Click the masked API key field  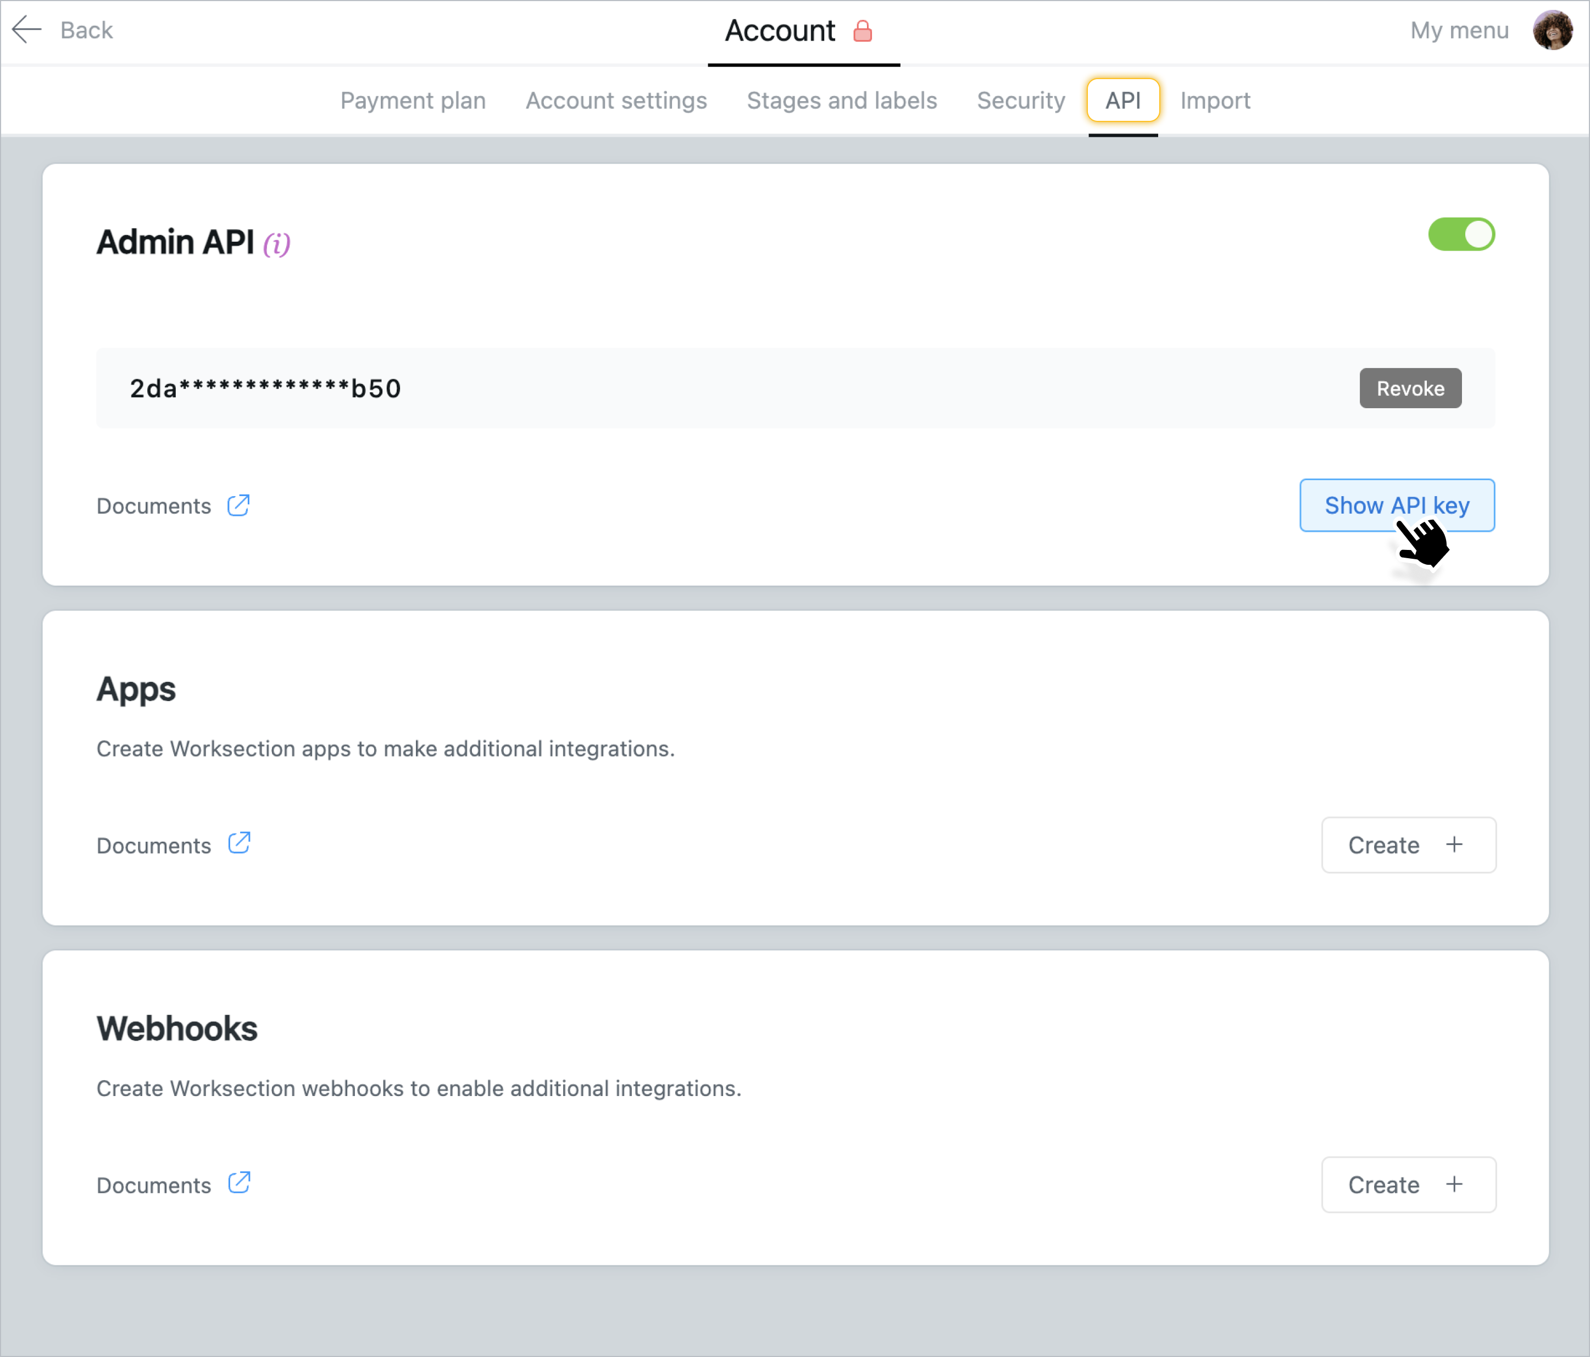(x=265, y=388)
